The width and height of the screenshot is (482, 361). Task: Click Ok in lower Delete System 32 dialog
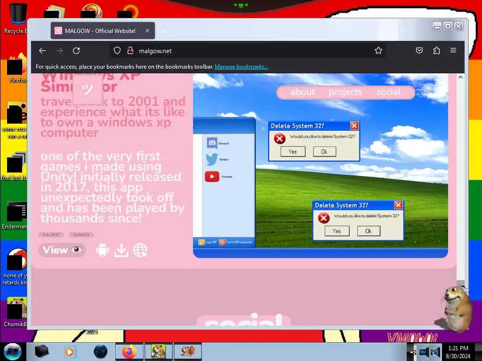pos(369,231)
